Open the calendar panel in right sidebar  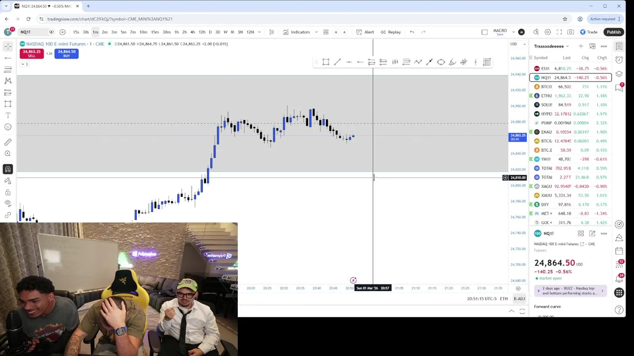[x=619, y=251]
